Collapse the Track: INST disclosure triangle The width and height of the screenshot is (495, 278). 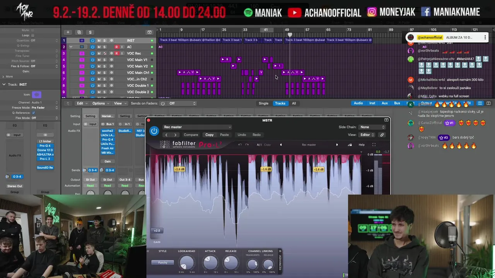pos(4,85)
